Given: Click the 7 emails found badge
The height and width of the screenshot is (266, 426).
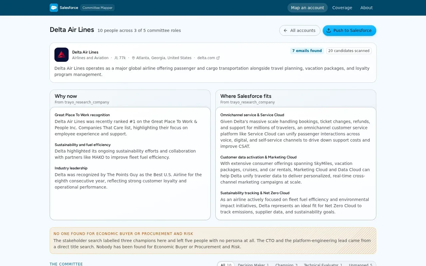Looking at the screenshot, I should click(307, 51).
